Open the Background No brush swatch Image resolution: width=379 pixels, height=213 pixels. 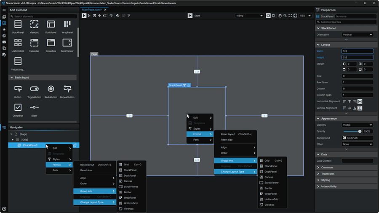[358, 138]
